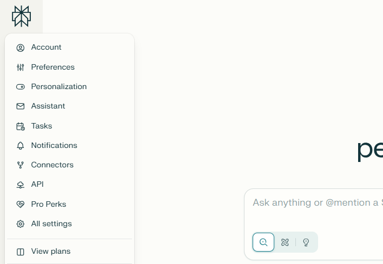This screenshot has height=264, width=383.
Task: Open Personalization settings
Action: (x=58, y=87)
